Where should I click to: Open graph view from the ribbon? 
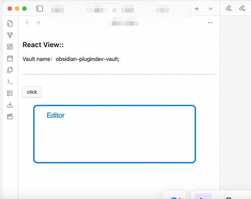click(10, 35)
